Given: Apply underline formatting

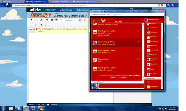Looking at the screenshot, I should click(x=31, y=25).
